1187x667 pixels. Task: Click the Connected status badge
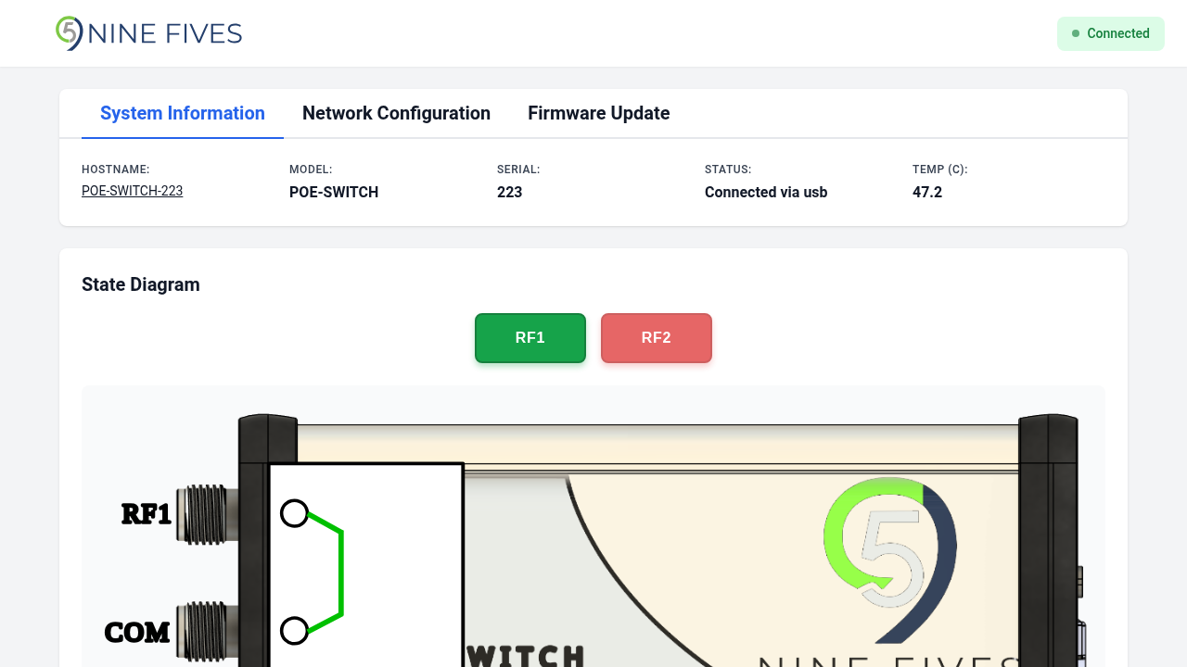coord(1110,33)
